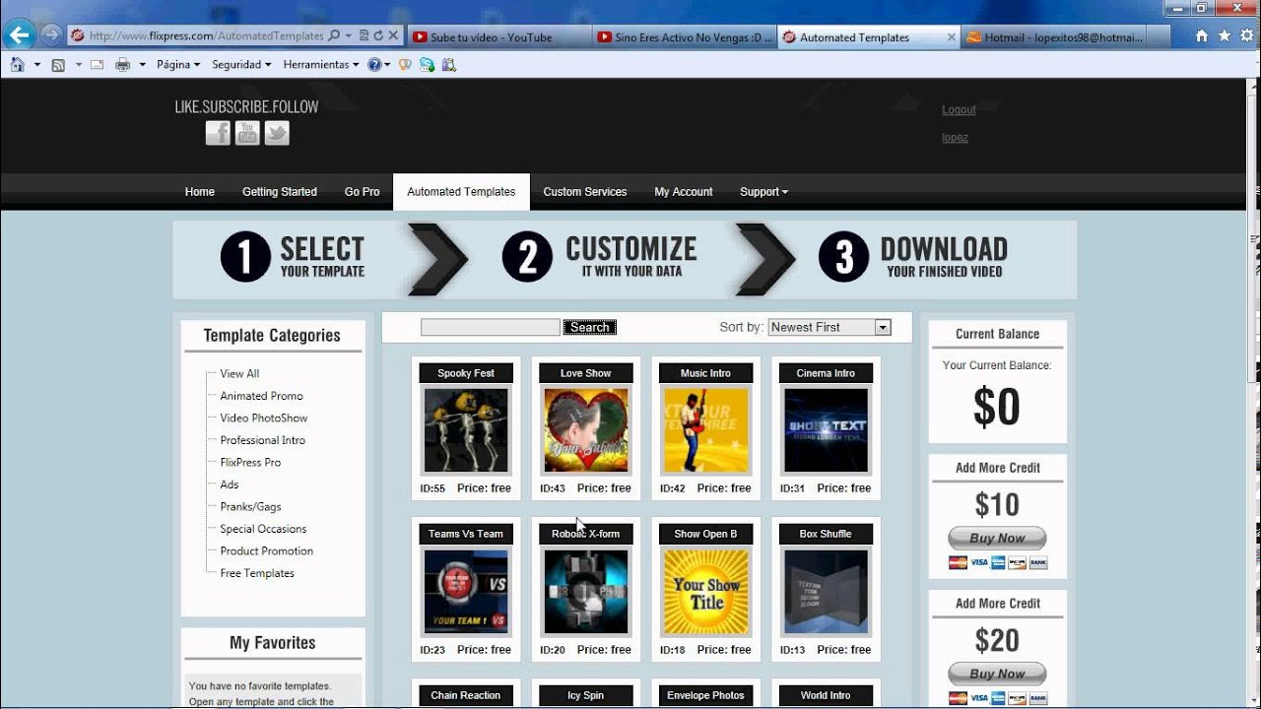
Task: Open the Go Pro nav item
Action: 363,192
